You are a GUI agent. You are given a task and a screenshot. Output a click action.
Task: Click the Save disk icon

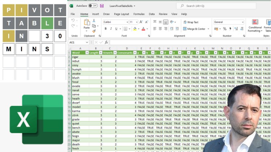coord(102,6)
